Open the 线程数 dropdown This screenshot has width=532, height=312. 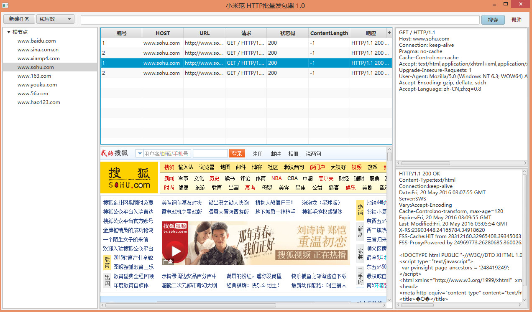55,19
